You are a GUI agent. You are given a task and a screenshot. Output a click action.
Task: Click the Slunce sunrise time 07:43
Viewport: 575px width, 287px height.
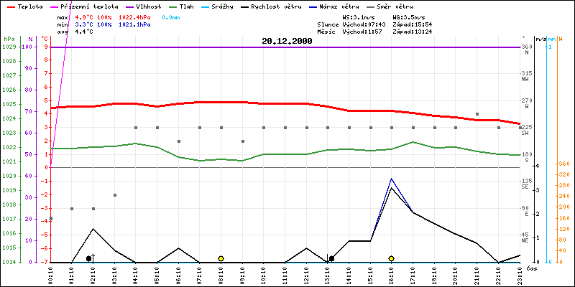376,24
